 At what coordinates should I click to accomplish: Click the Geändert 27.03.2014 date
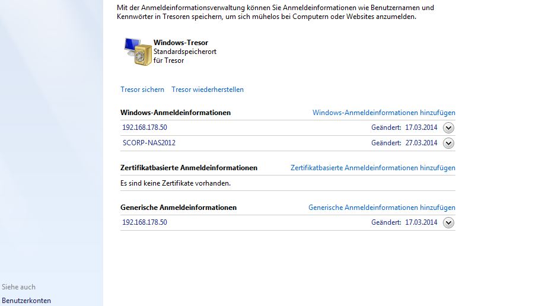(x=404, y=143)
